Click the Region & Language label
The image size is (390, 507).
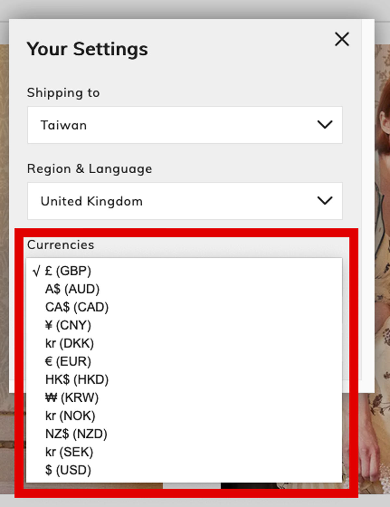coord(89,169)
